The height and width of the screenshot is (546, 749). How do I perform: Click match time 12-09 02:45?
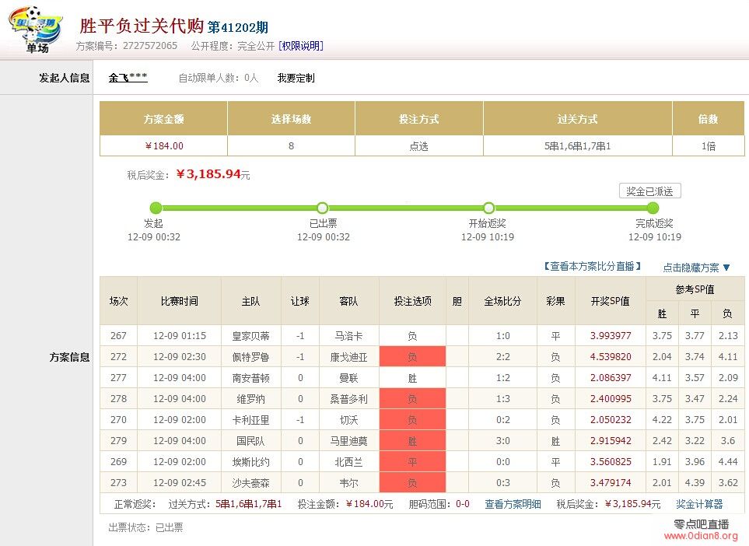point(180,483)
